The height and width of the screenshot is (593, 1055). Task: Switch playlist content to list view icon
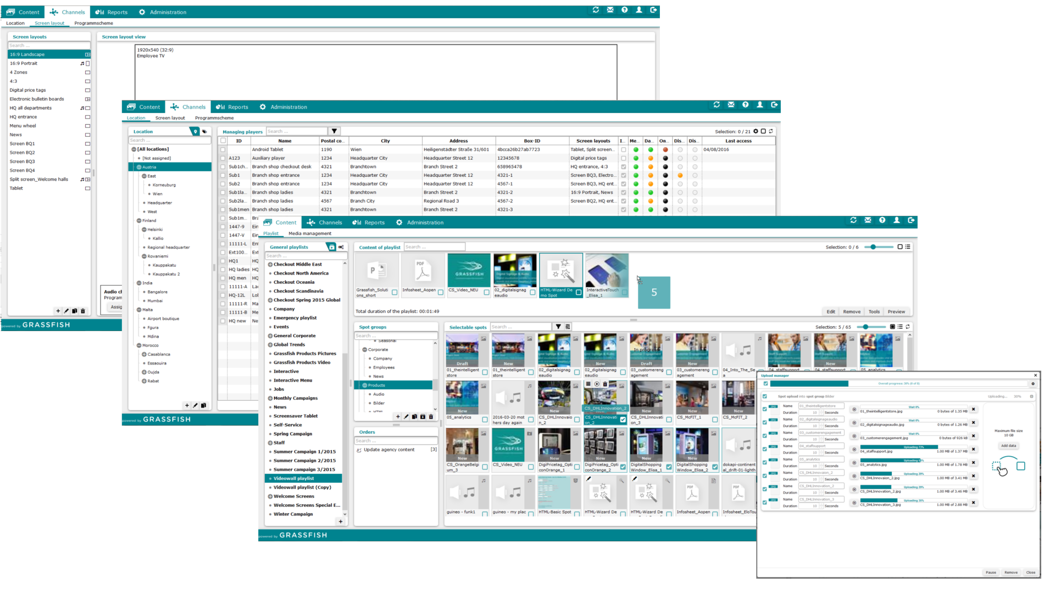[x=908, y=247]
